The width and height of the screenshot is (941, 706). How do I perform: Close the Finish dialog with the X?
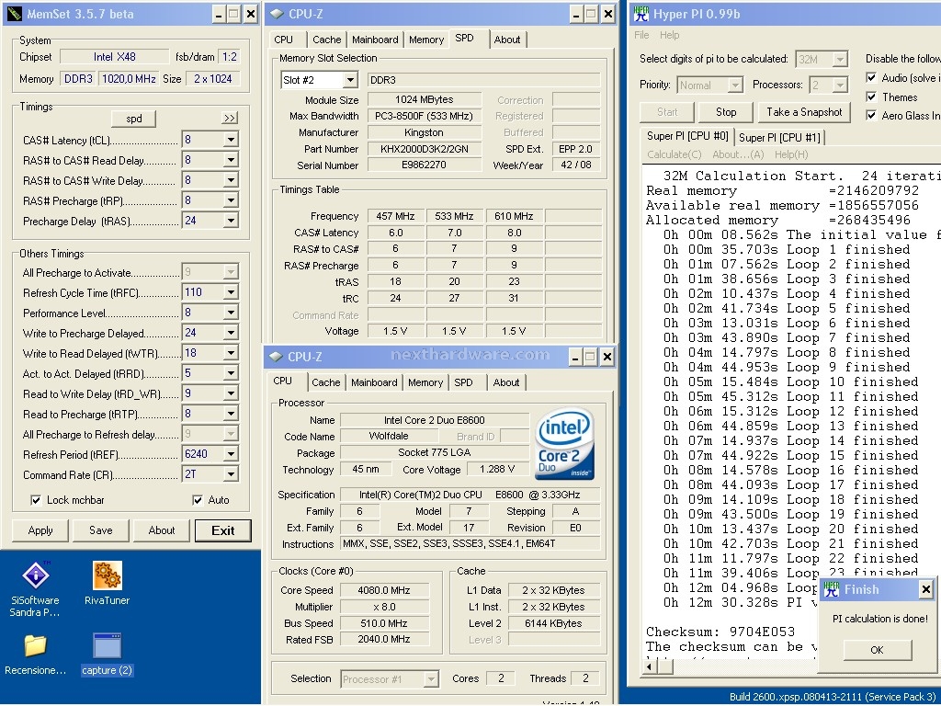pyautogui.click(x=926, y=589)
